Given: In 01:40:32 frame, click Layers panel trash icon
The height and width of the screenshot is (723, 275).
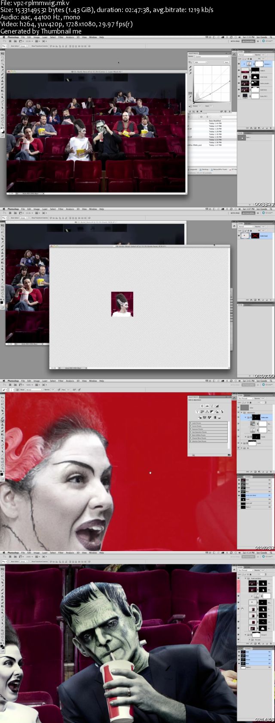Looking at the screenshot, I should click(271, 472).
